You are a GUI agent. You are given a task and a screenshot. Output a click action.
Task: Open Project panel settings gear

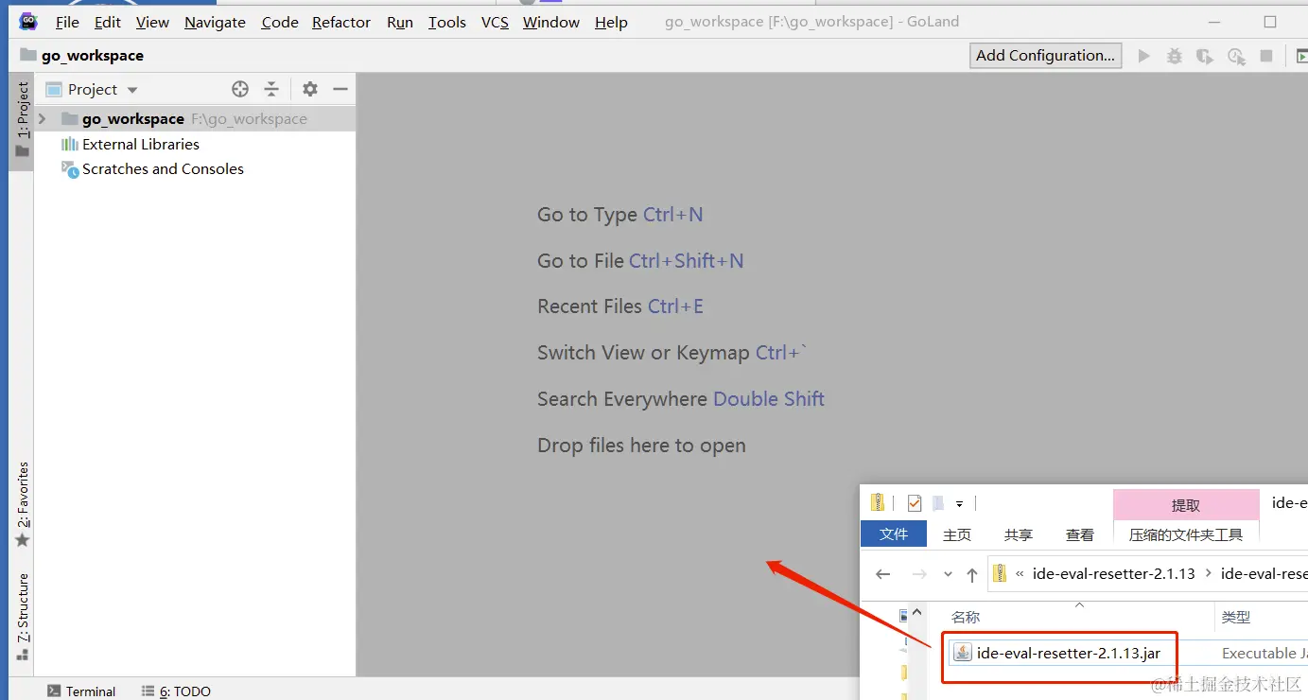point(309,89)
